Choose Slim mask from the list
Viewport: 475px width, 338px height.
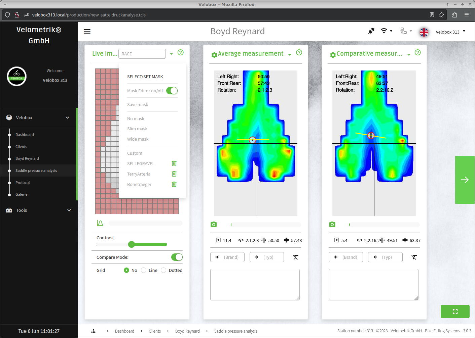click(137, 129)
